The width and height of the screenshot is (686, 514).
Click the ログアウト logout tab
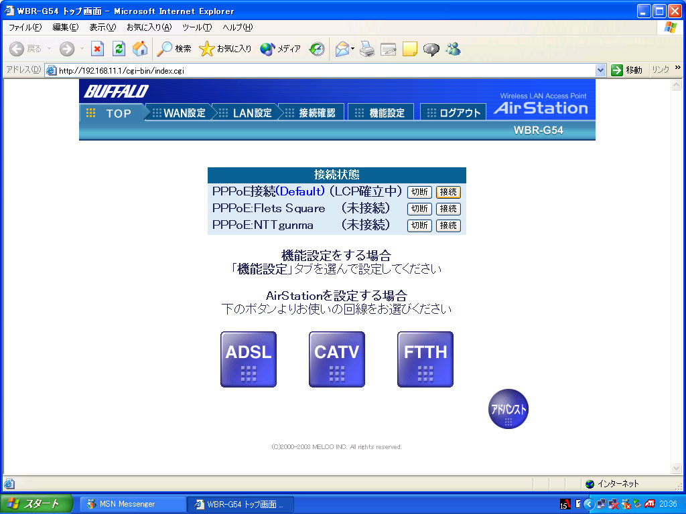tap(454, 112)
